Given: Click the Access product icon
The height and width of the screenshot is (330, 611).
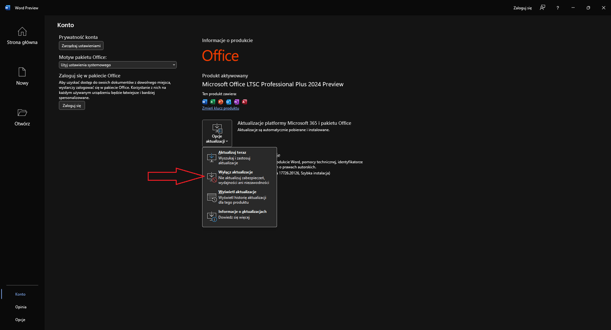Looking at the screenshot, I should [244, 102].
